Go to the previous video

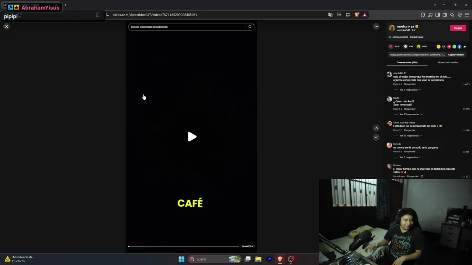[x=376, y=128]
